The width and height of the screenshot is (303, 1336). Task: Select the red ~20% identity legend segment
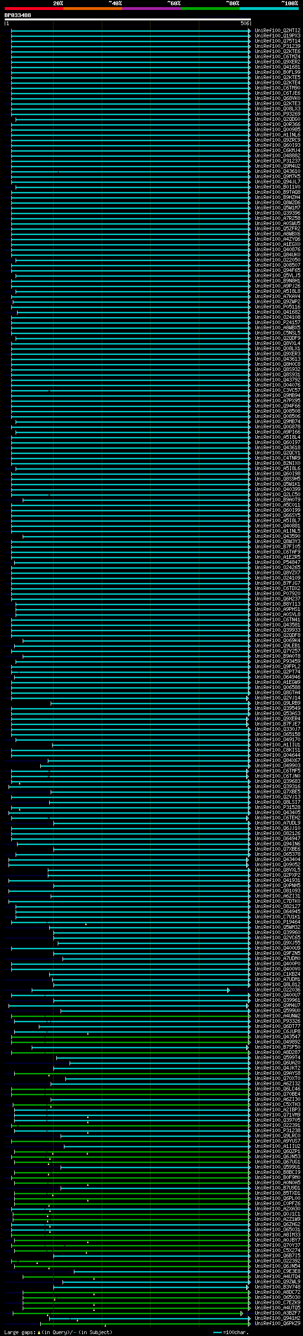[34, 9]
